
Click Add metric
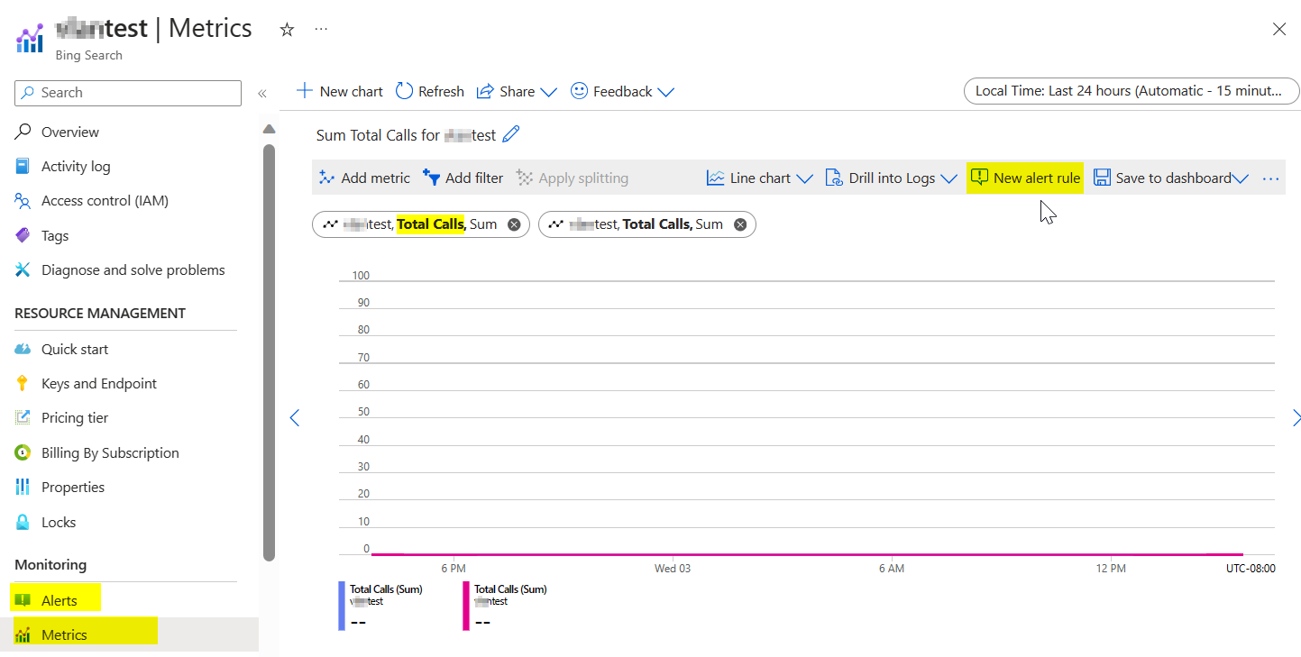tap(364, 178)
